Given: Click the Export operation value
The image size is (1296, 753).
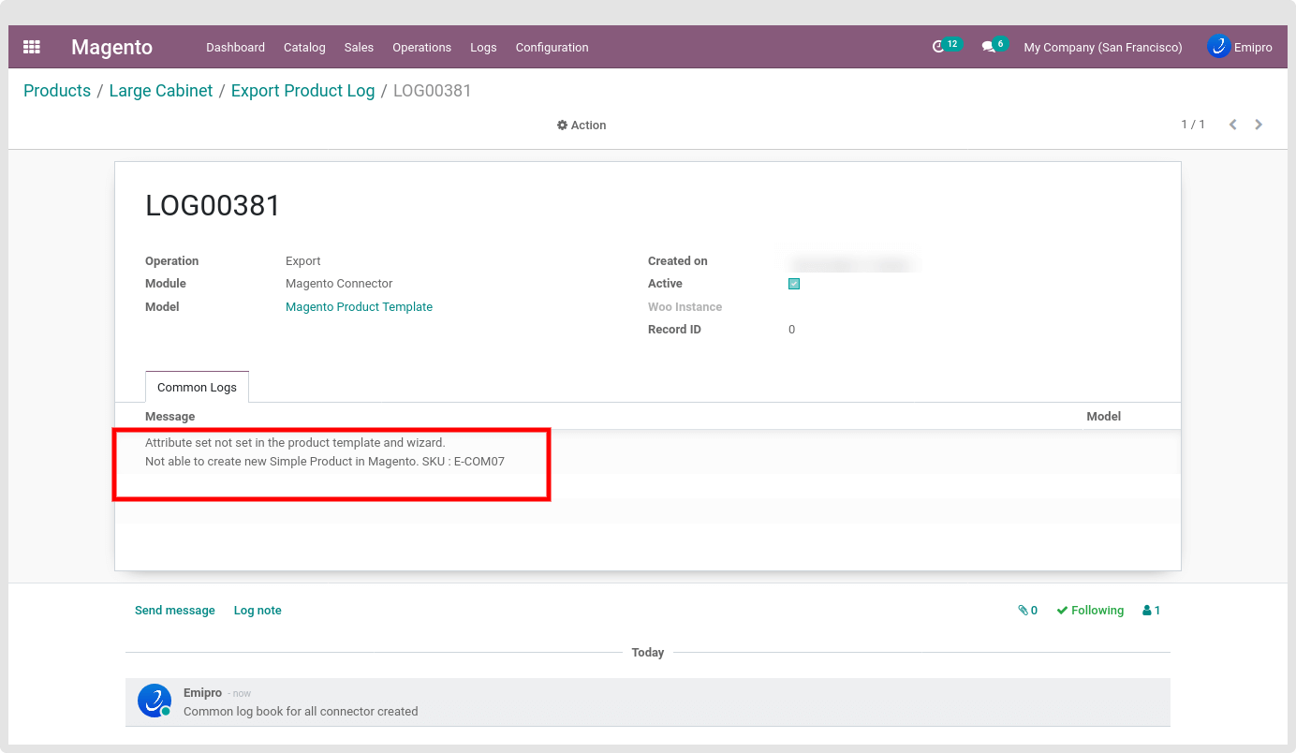Looking at the screenshot, I should click(303, 261).
